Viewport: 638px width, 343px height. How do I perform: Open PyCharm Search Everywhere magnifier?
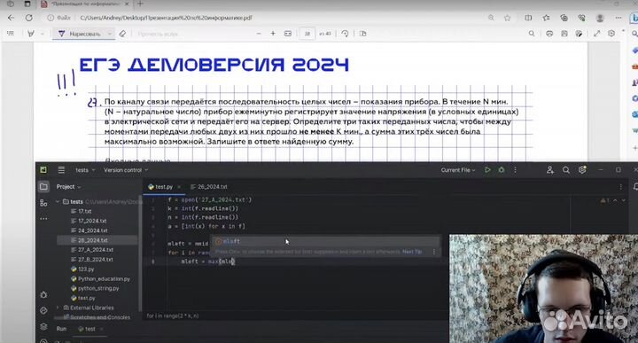[566, 170]
